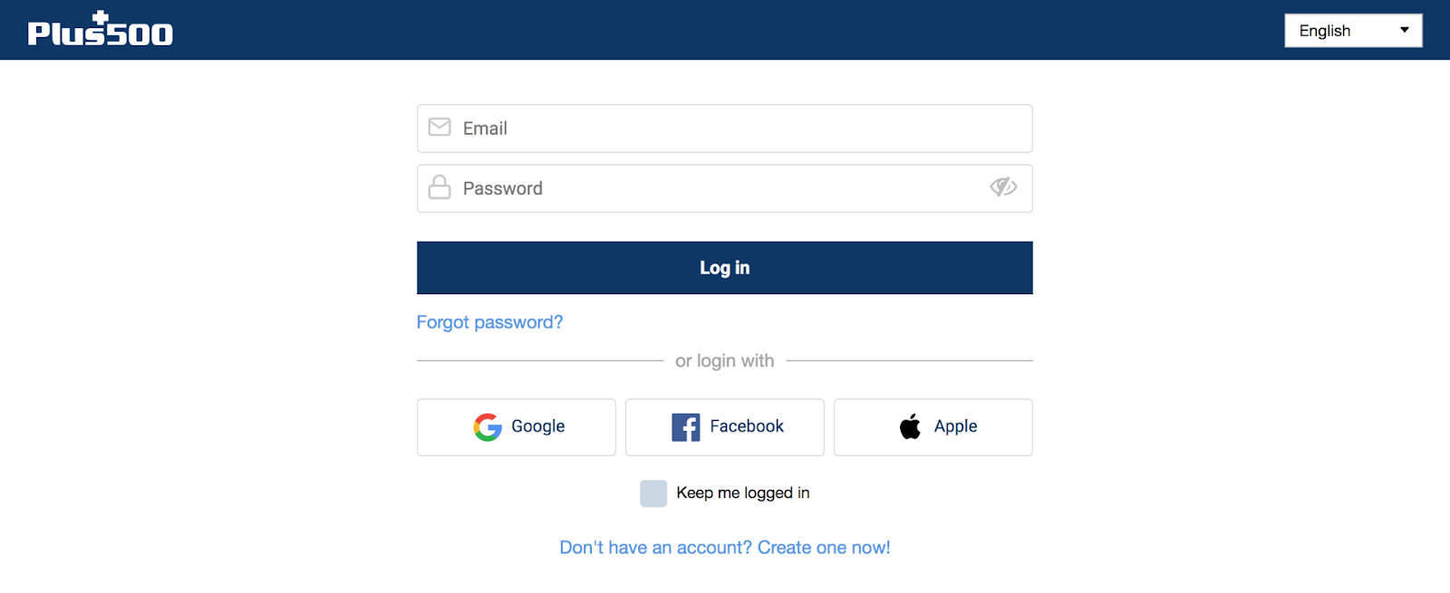
Task: Focus the Email input field
Action: coord(725,129)
